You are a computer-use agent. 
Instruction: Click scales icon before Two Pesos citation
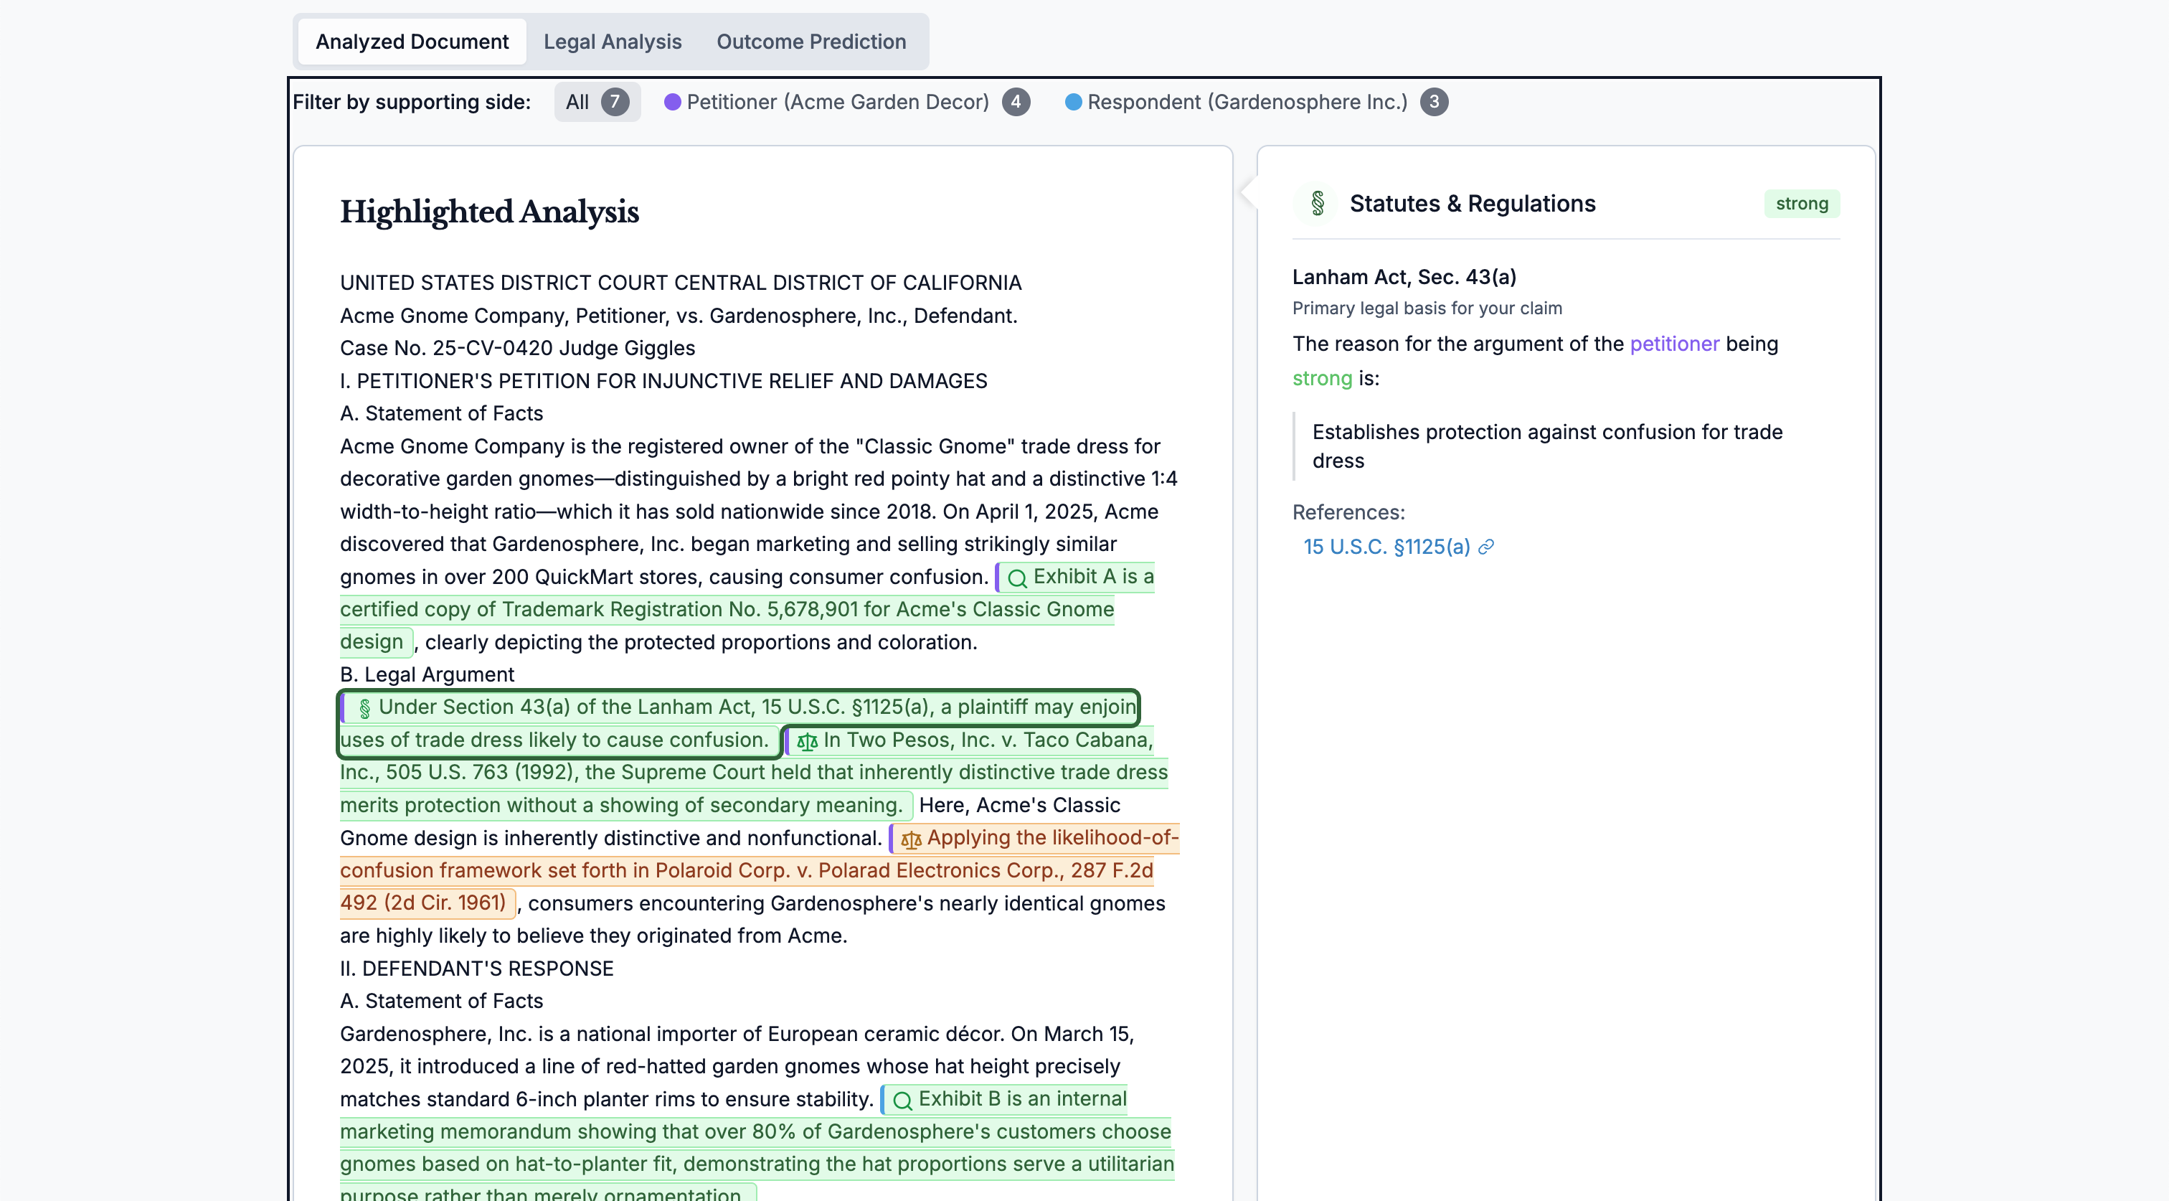click(807, 741)
